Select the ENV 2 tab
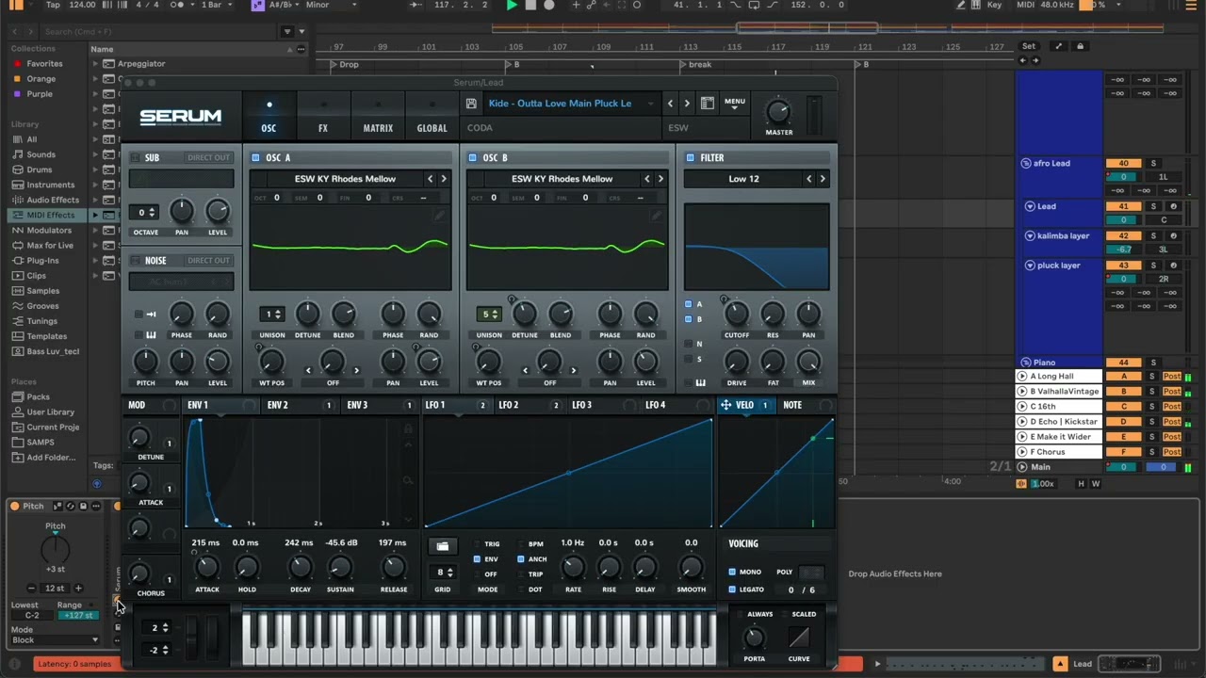1206x678 pixels. coord(277,405)
